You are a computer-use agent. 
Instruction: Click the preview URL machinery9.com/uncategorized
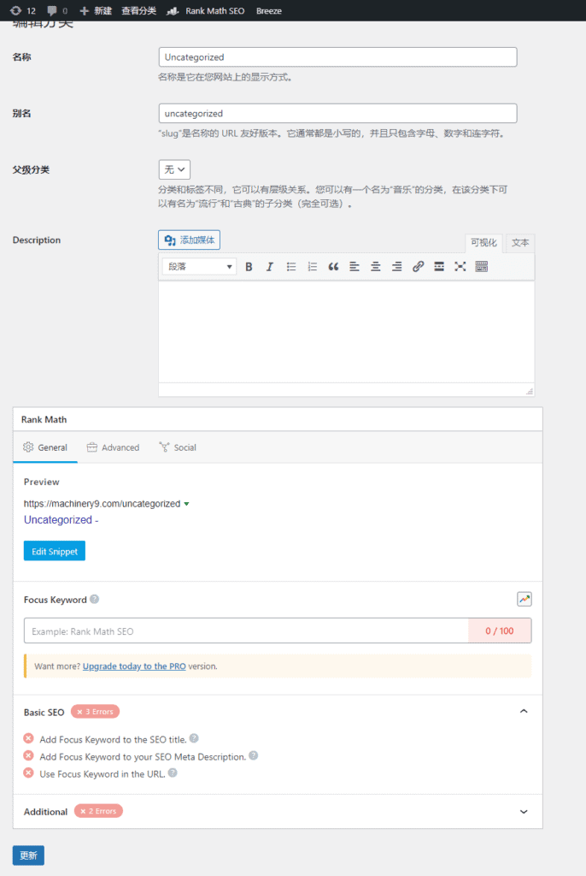(102, 504)
